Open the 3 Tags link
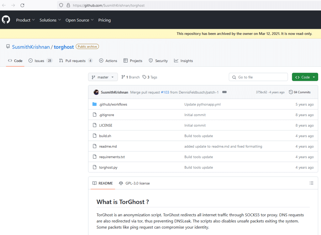This screenshot has width=321, height=235. click(150, 77)
